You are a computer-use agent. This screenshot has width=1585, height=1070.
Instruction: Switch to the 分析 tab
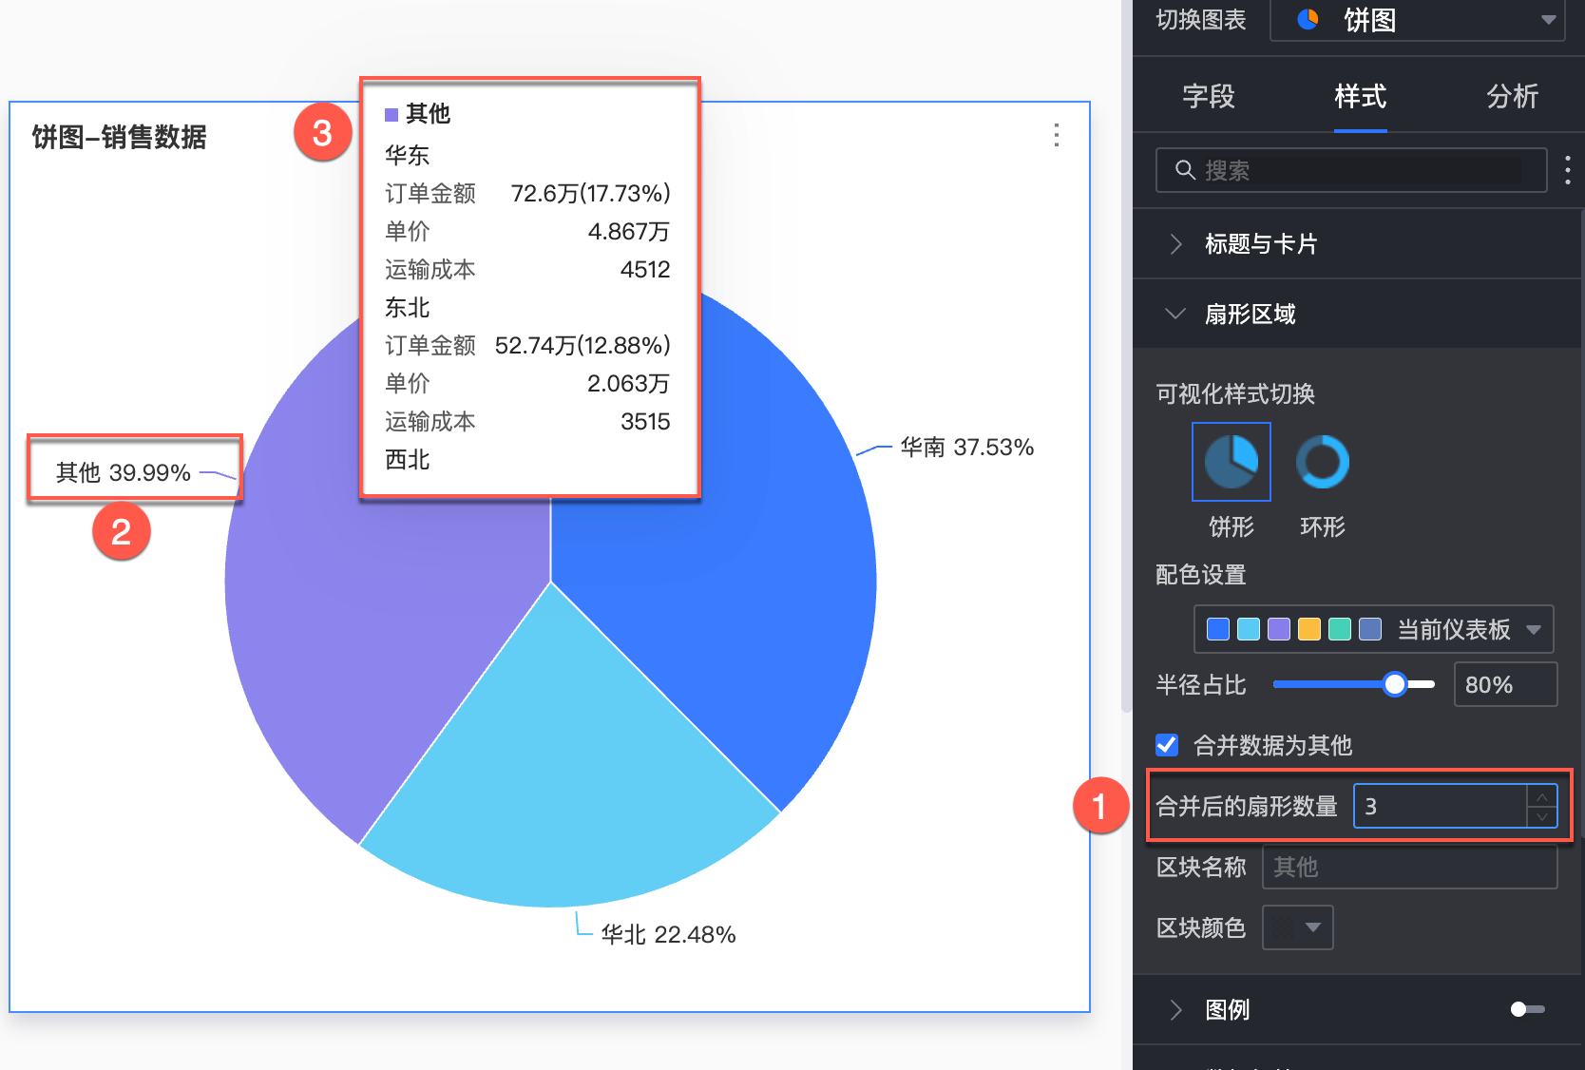tap(1511, 96)
